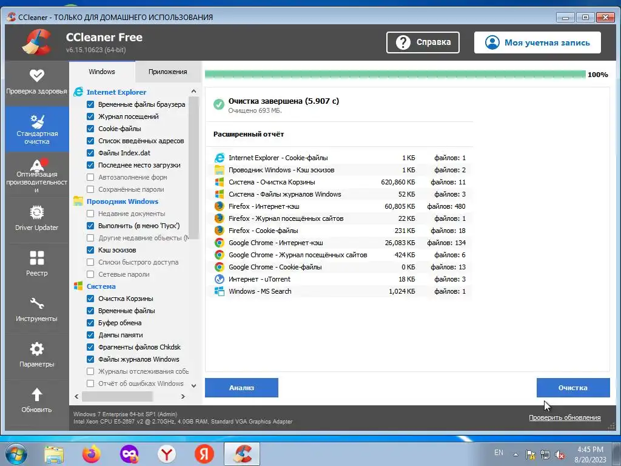
Task: Open the Driver Updater section
Action: pos(37,220)
